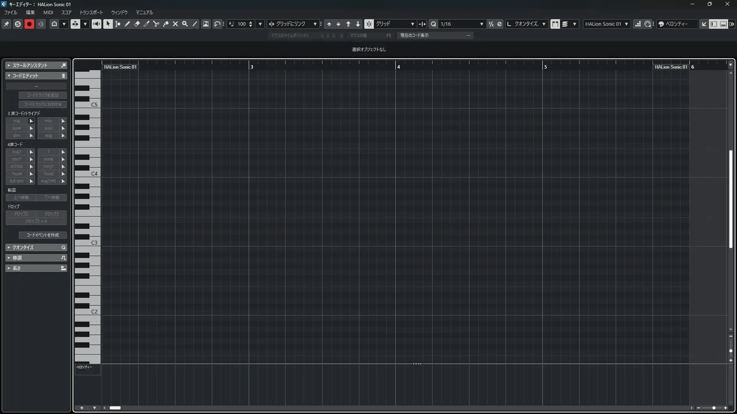Toggle the Record in Editor button

pos(29,24)
